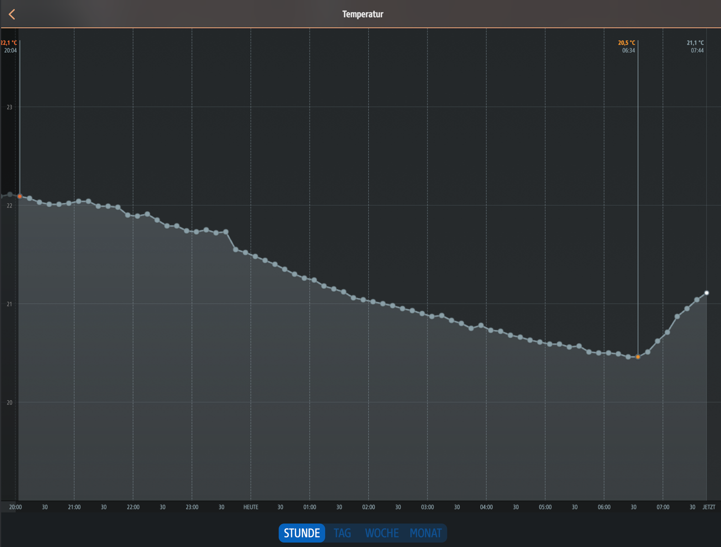The width and height of the screenshot is (721, 547).
Task: Open the MONAT view tab
Action: 425,533
